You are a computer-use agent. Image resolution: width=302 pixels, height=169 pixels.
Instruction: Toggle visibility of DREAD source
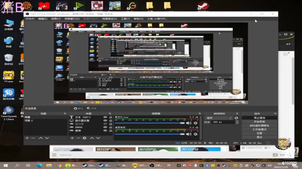tap(105, 127)
